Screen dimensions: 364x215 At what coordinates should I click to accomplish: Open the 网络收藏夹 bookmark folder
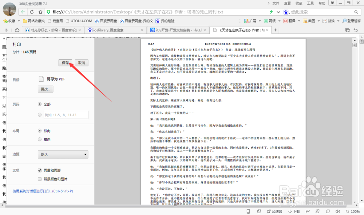[x=34, y=21]
